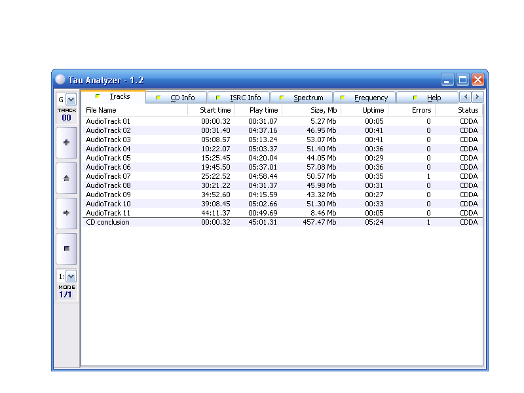Open the Help tab
524x393 pixels.
coord(428,98)
